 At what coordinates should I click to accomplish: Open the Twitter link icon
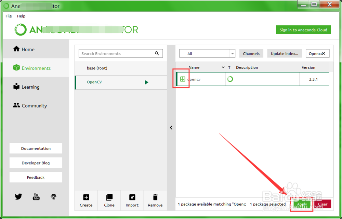coord(18,196)
